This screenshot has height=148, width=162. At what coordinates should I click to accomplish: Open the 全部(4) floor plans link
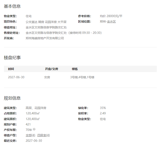[x=30, y=135]
